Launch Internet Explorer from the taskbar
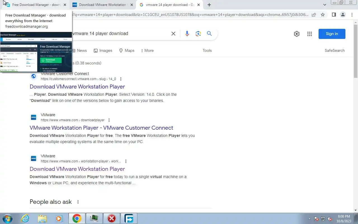The image size is (358, 224). pos(25,218)
